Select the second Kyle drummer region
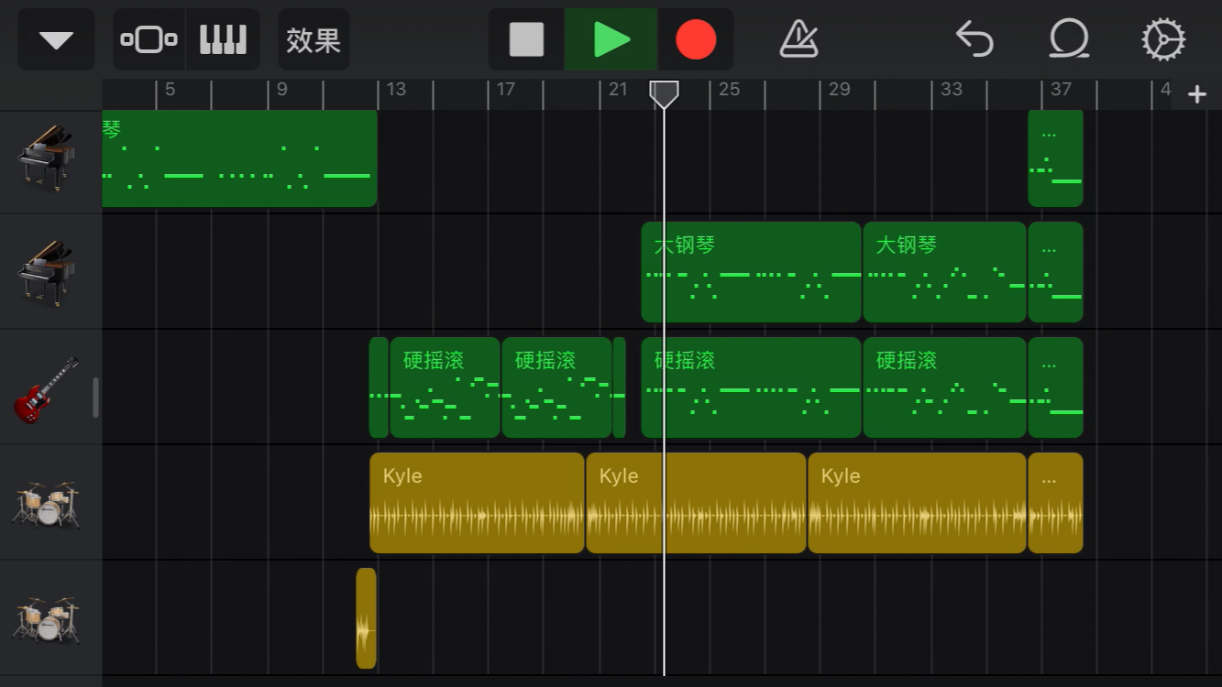Image resolution: width=1222 pixels, height=687 pixels. tap(696, 503)
